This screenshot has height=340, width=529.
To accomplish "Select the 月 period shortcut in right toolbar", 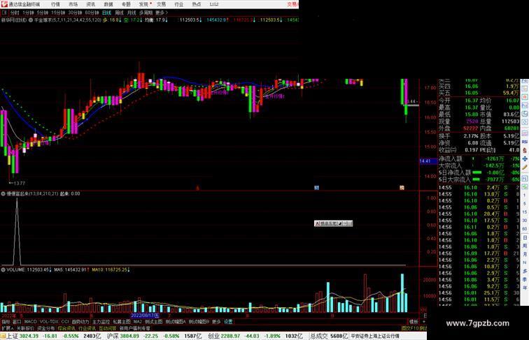I will tap(525, 255).
